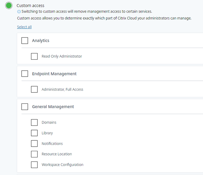
Task: Click the Select all link
Action: coord(24,27)
